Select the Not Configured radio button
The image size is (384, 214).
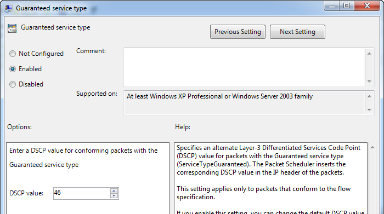[13, 54]
